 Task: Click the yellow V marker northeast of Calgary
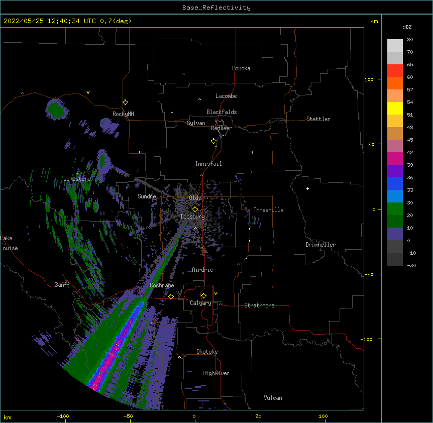(215, 293)
